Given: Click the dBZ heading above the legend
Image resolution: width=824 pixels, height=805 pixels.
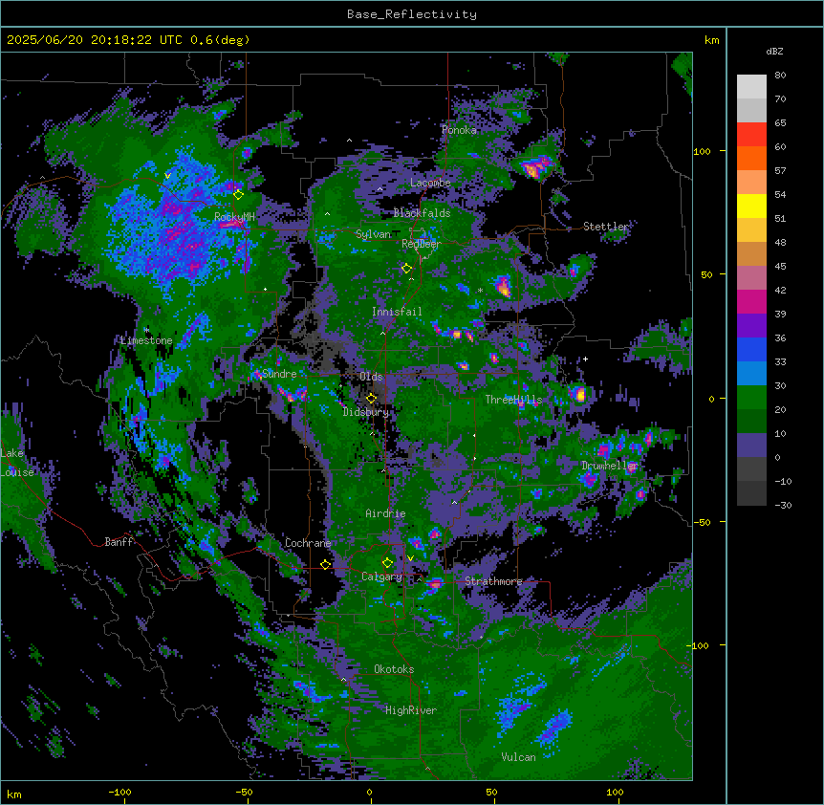Looking at the screenshot, I should point(774,51).
